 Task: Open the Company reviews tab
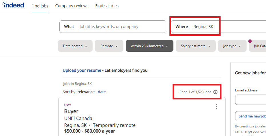72,6
